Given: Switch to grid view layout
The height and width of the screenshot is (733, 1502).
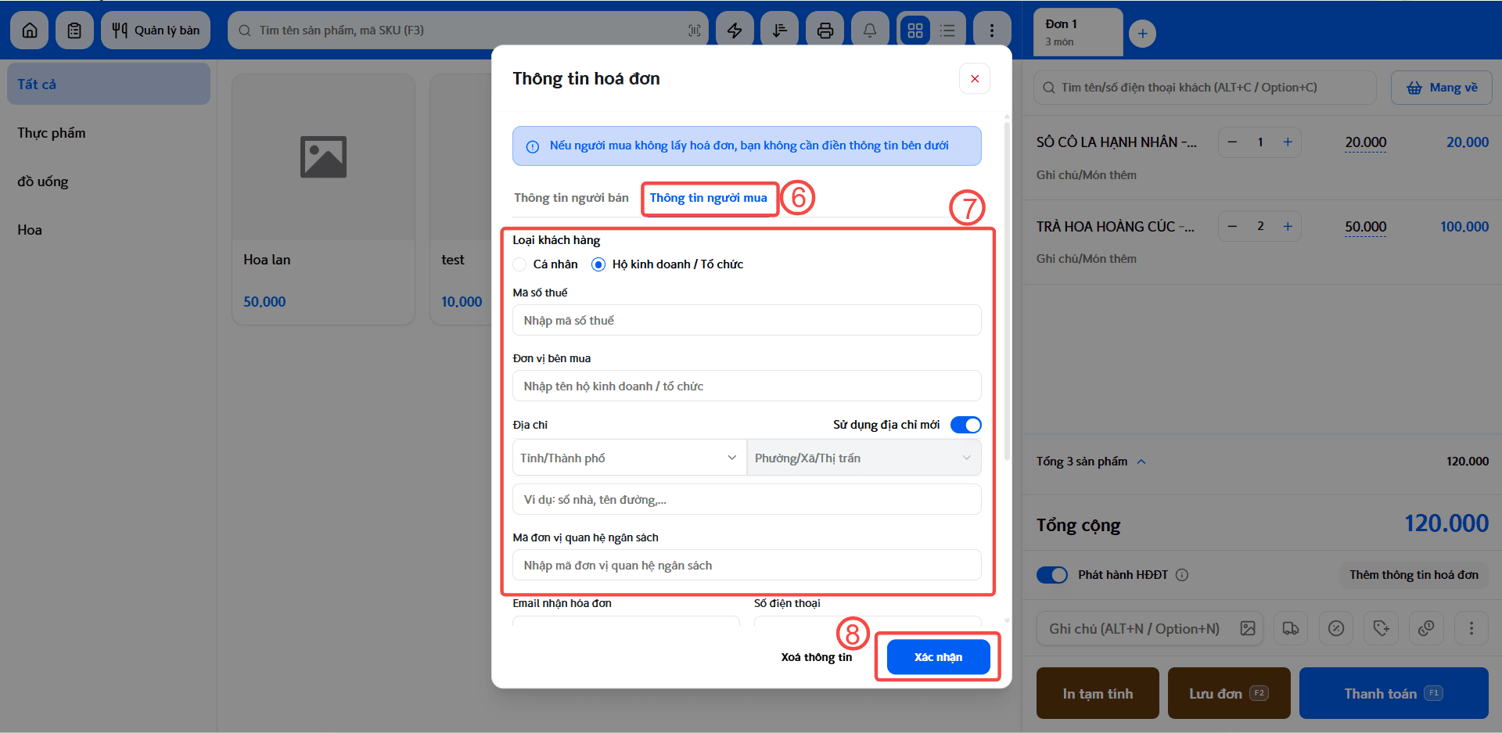Looking at the screenshot, I should tap(915, 31).
